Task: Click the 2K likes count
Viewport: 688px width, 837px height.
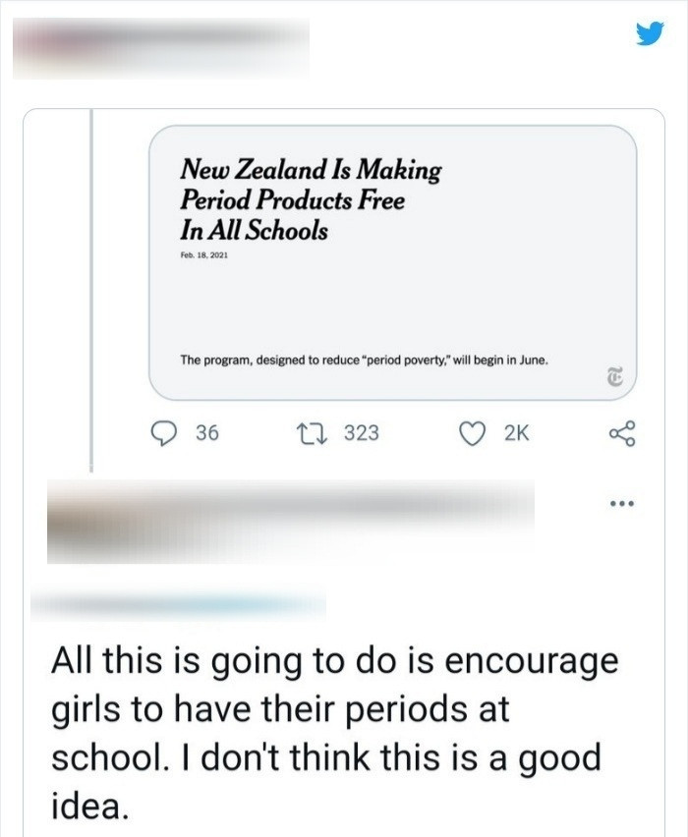Action: [516, 433]
